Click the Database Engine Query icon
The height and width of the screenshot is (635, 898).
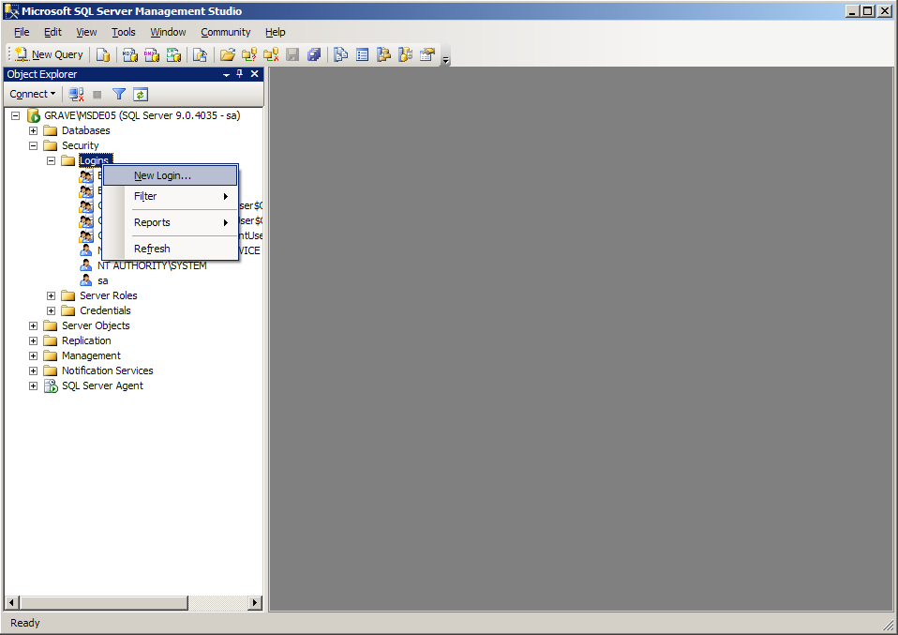pyautogui.click(x=103, y=54)
